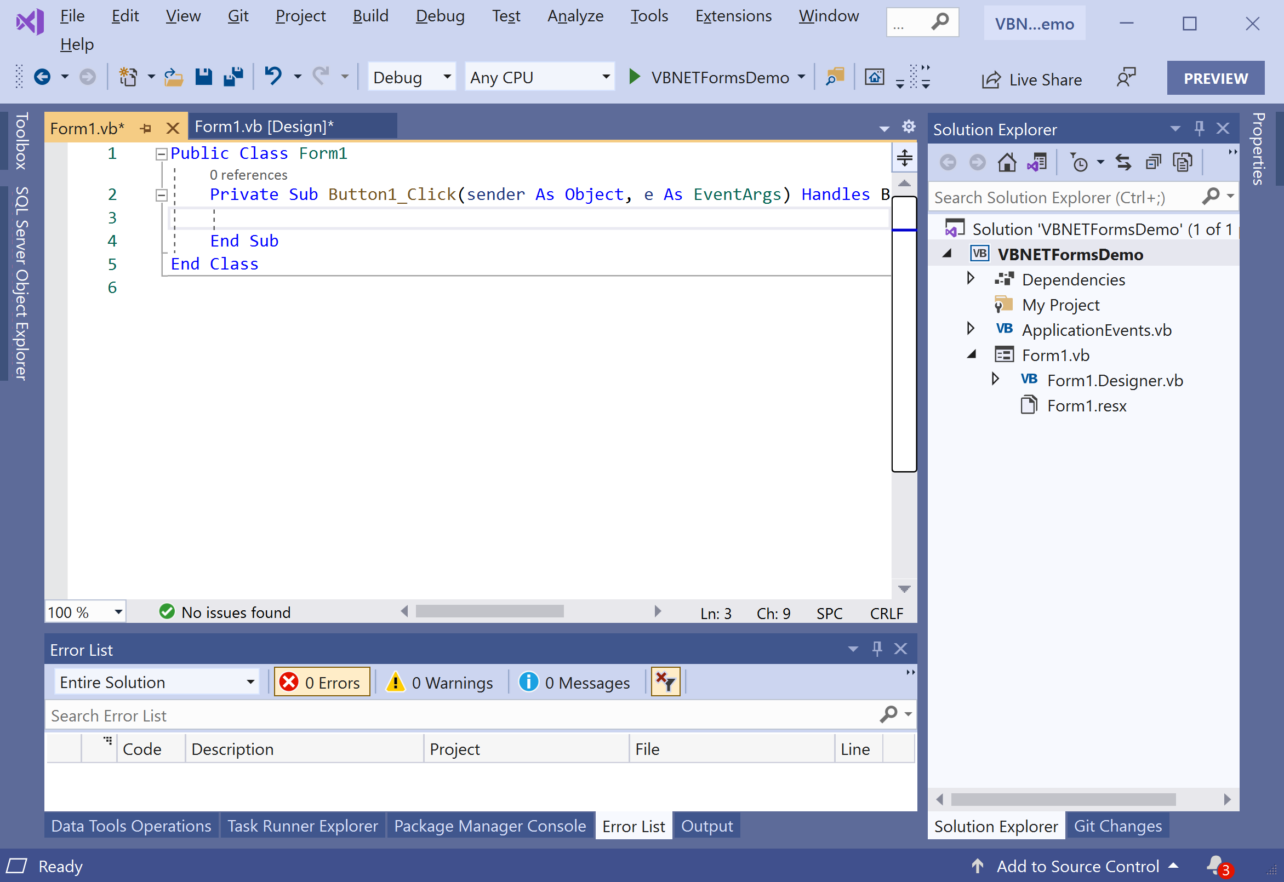Image resolution: width=1284 pixels, height=882 pixels.
Task: Toggle the 0 Errors filter button
Action: (x=322, y=683)
